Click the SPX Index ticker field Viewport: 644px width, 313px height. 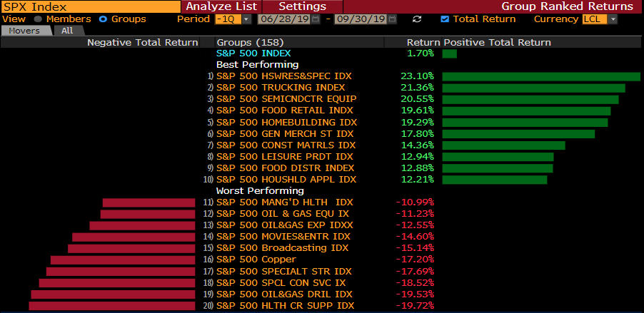91,6
